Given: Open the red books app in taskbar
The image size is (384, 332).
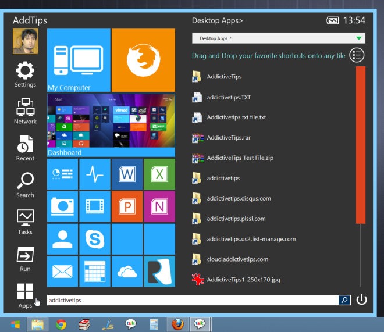Looking at the screenshot, I should click(84, 324).
